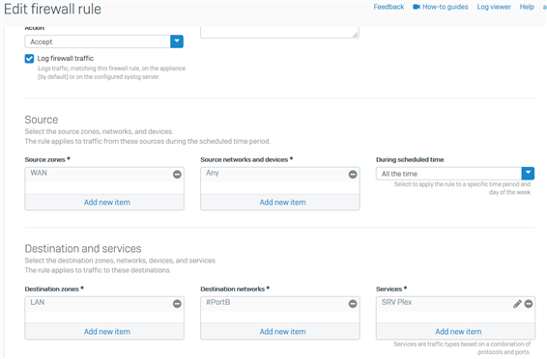Remove Any from Source networks and devices

pos(353,174)
